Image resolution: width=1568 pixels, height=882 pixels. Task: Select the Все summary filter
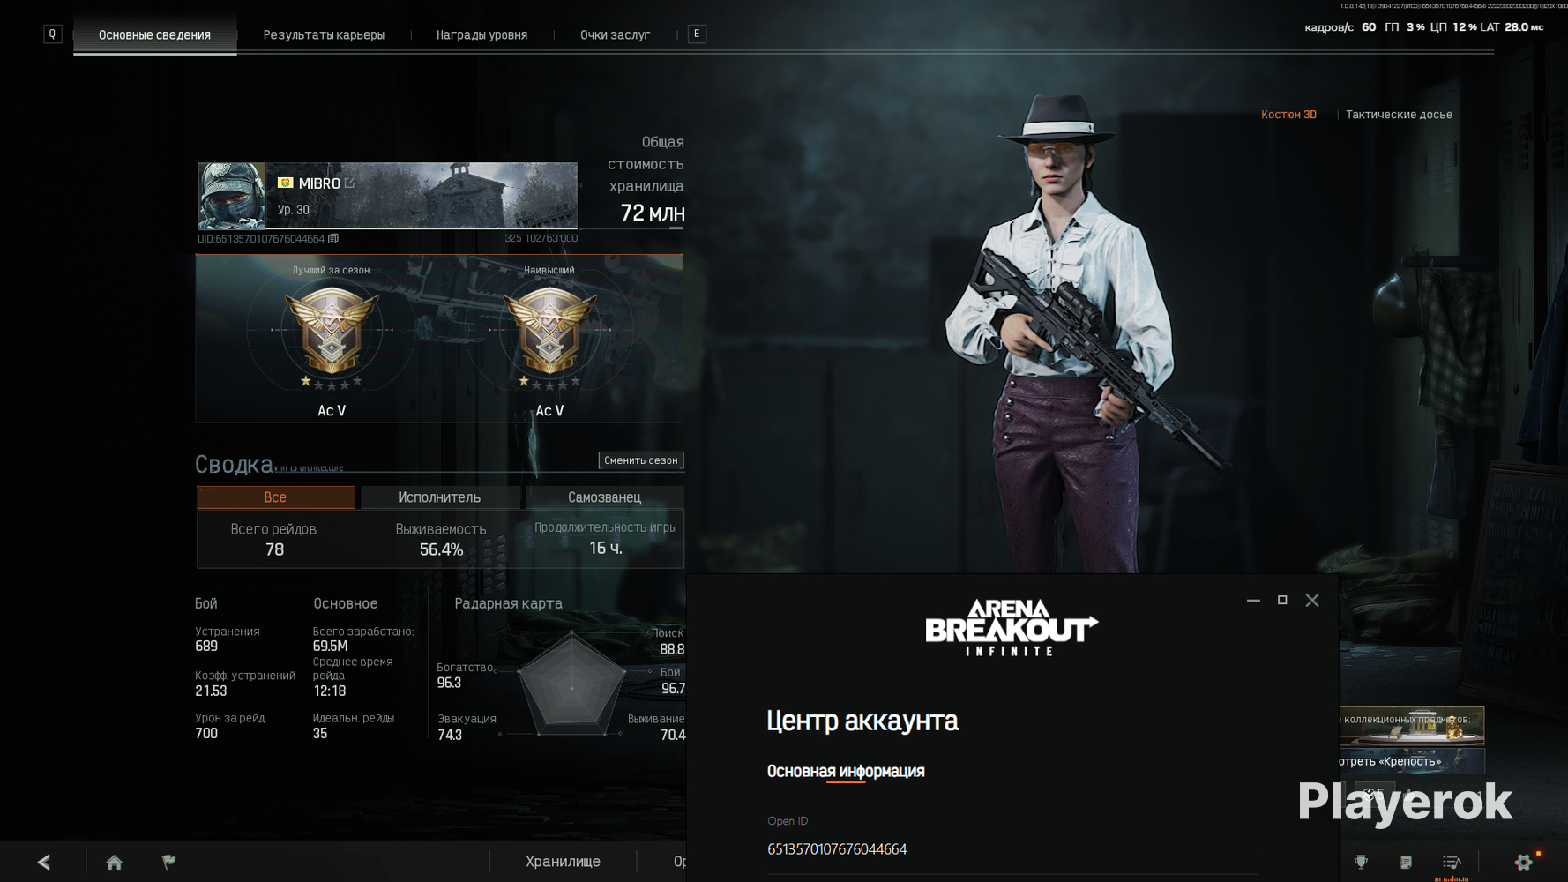pyautogui.click(x=275, y=497)
